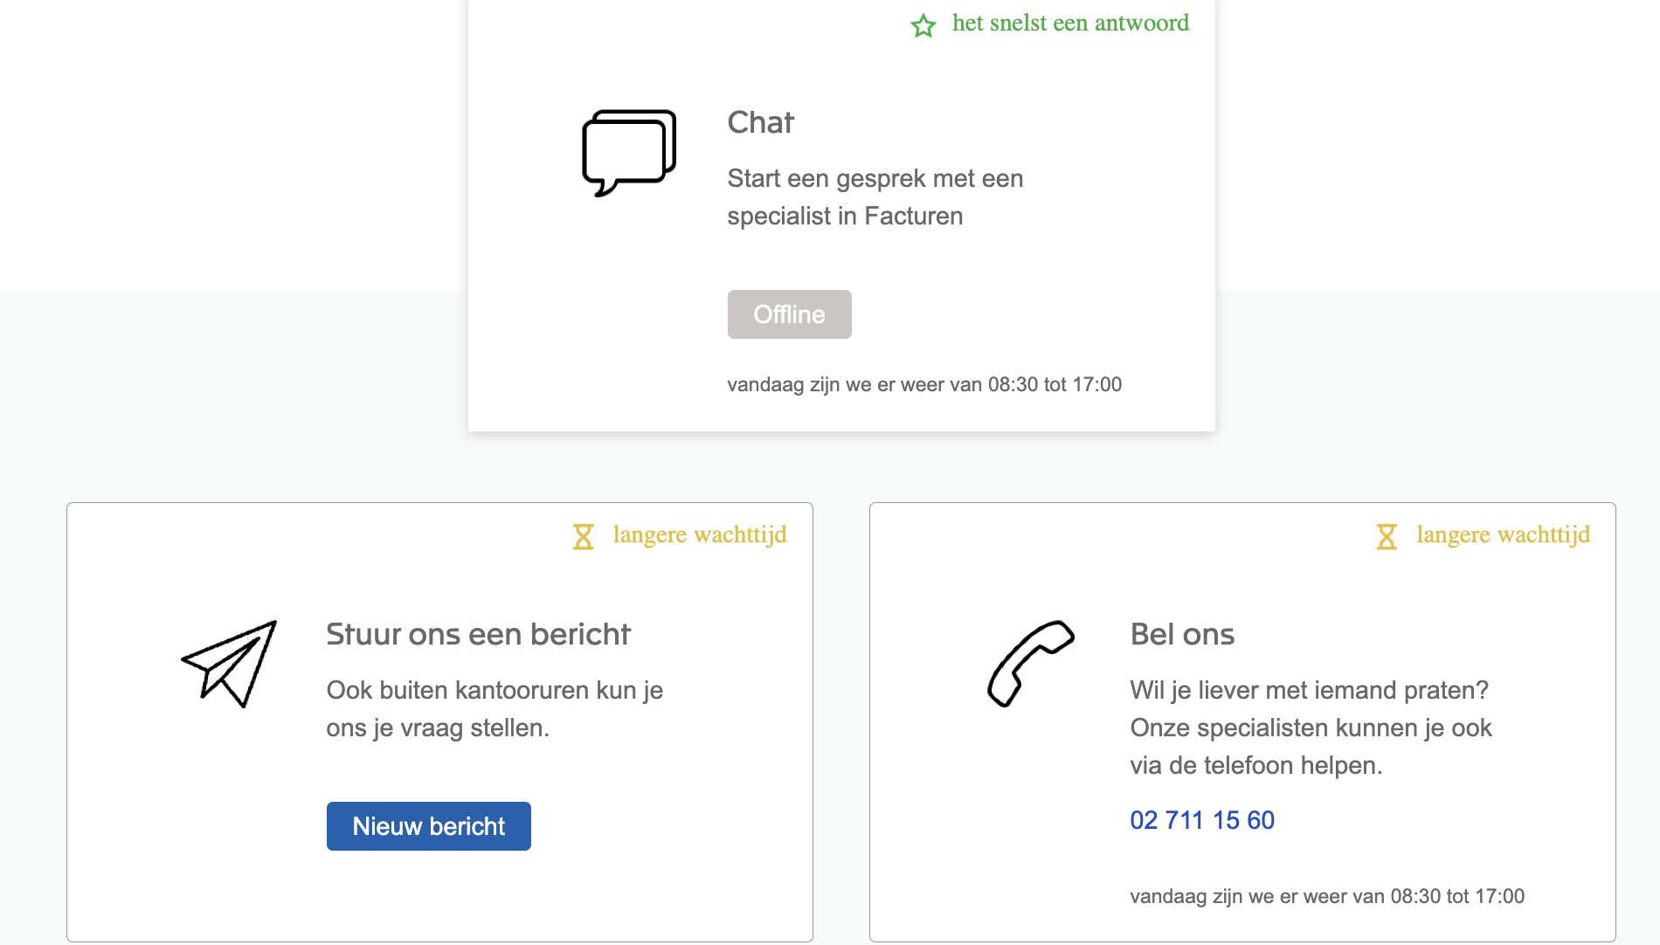Click the 'Bel ons' heading
Screen dimensions: 1660x945
click(1183, 634)
